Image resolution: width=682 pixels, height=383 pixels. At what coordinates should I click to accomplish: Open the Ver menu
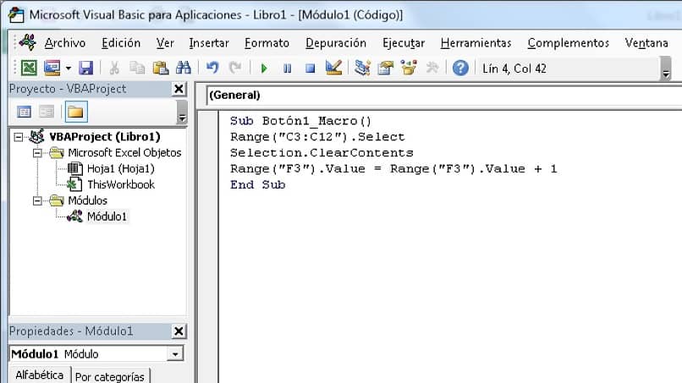pos(165,43)
